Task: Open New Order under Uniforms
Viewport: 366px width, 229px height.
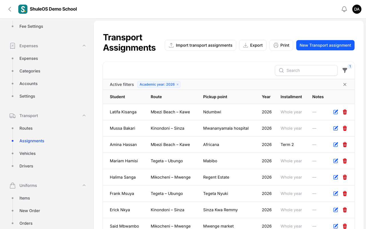Action: point(30,211)
